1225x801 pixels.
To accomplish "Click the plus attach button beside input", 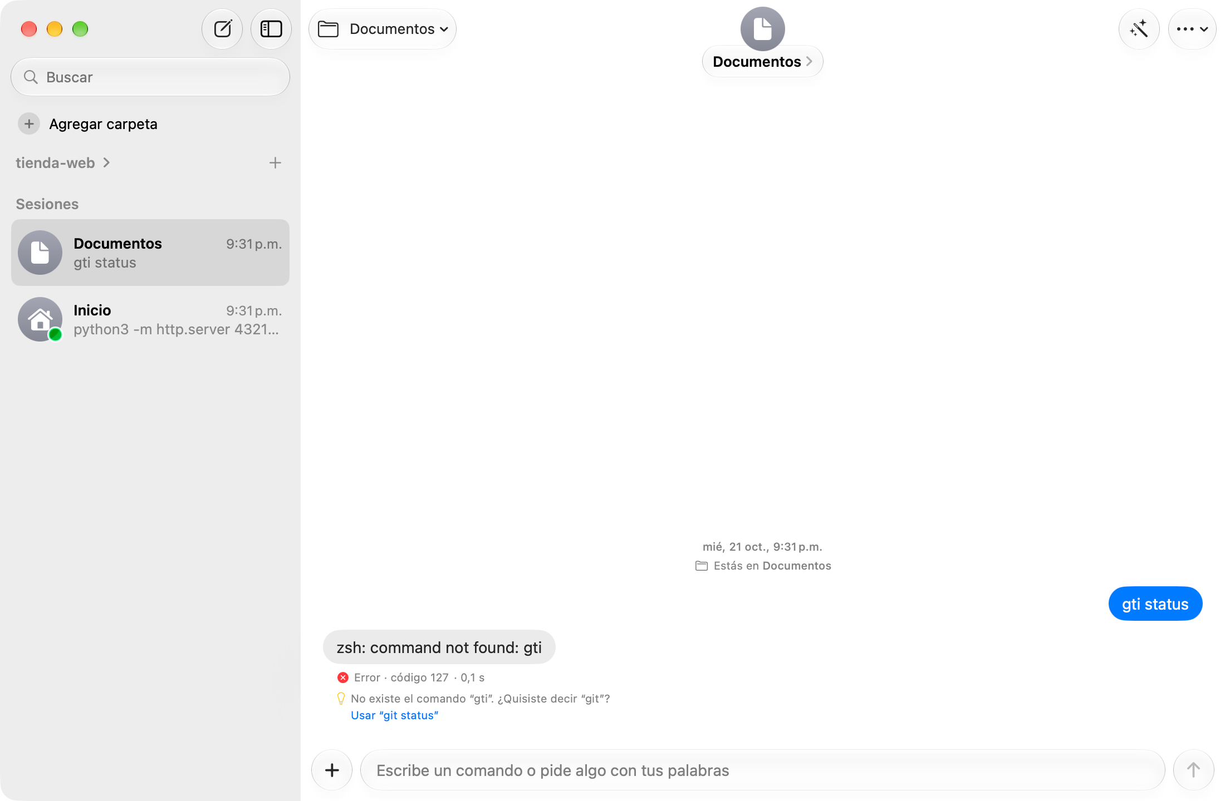I will point(332,770).
